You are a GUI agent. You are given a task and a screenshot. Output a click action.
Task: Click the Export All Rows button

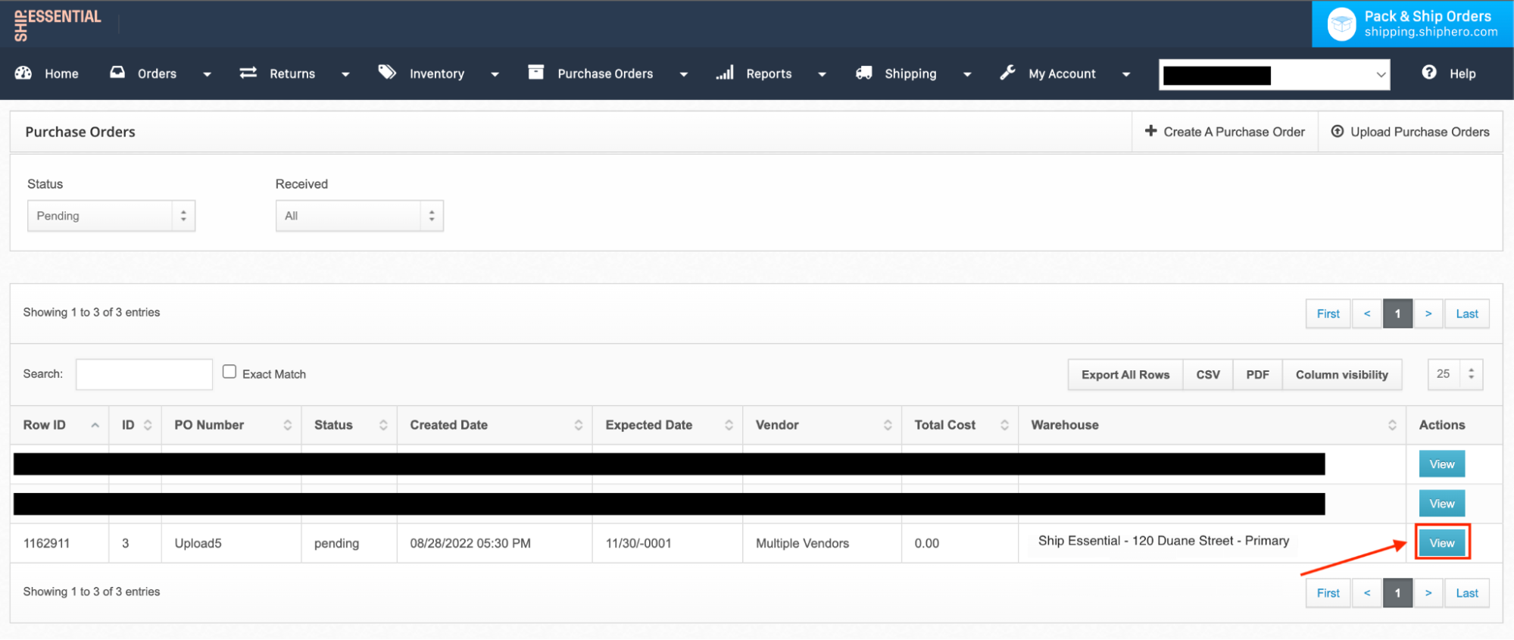(x=1125, y=375)
